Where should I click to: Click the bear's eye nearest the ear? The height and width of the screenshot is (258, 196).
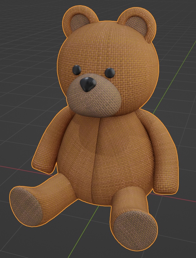[77, 70]
